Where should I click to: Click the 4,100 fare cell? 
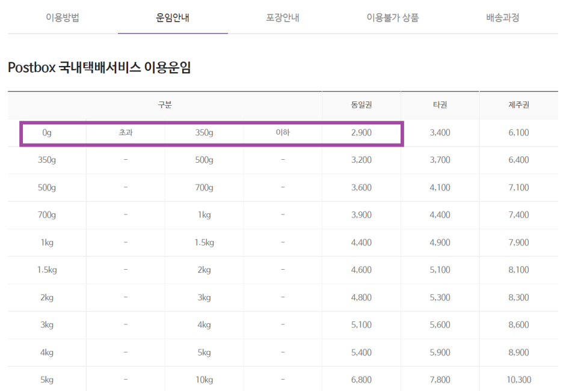pos(440,187)
